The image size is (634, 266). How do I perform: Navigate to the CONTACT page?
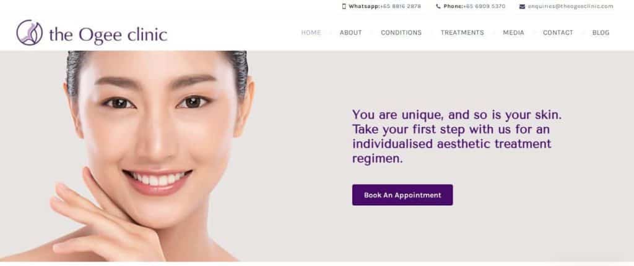(x=558, y=33)
